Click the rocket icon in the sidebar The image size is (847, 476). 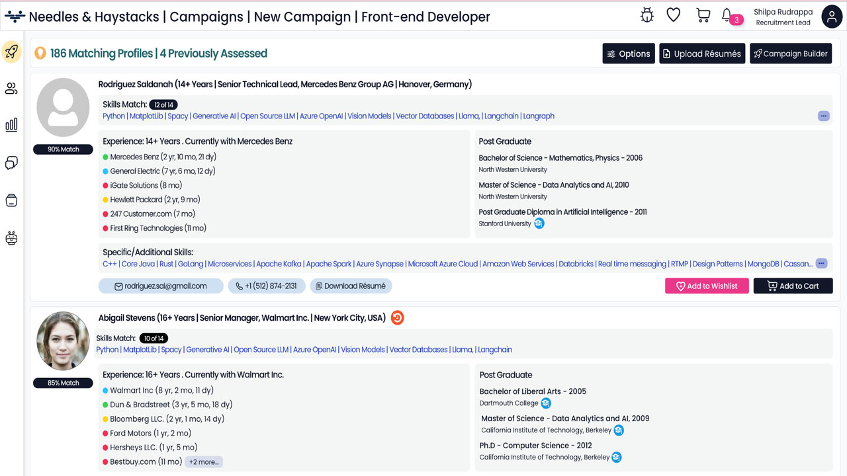point(11,52)
